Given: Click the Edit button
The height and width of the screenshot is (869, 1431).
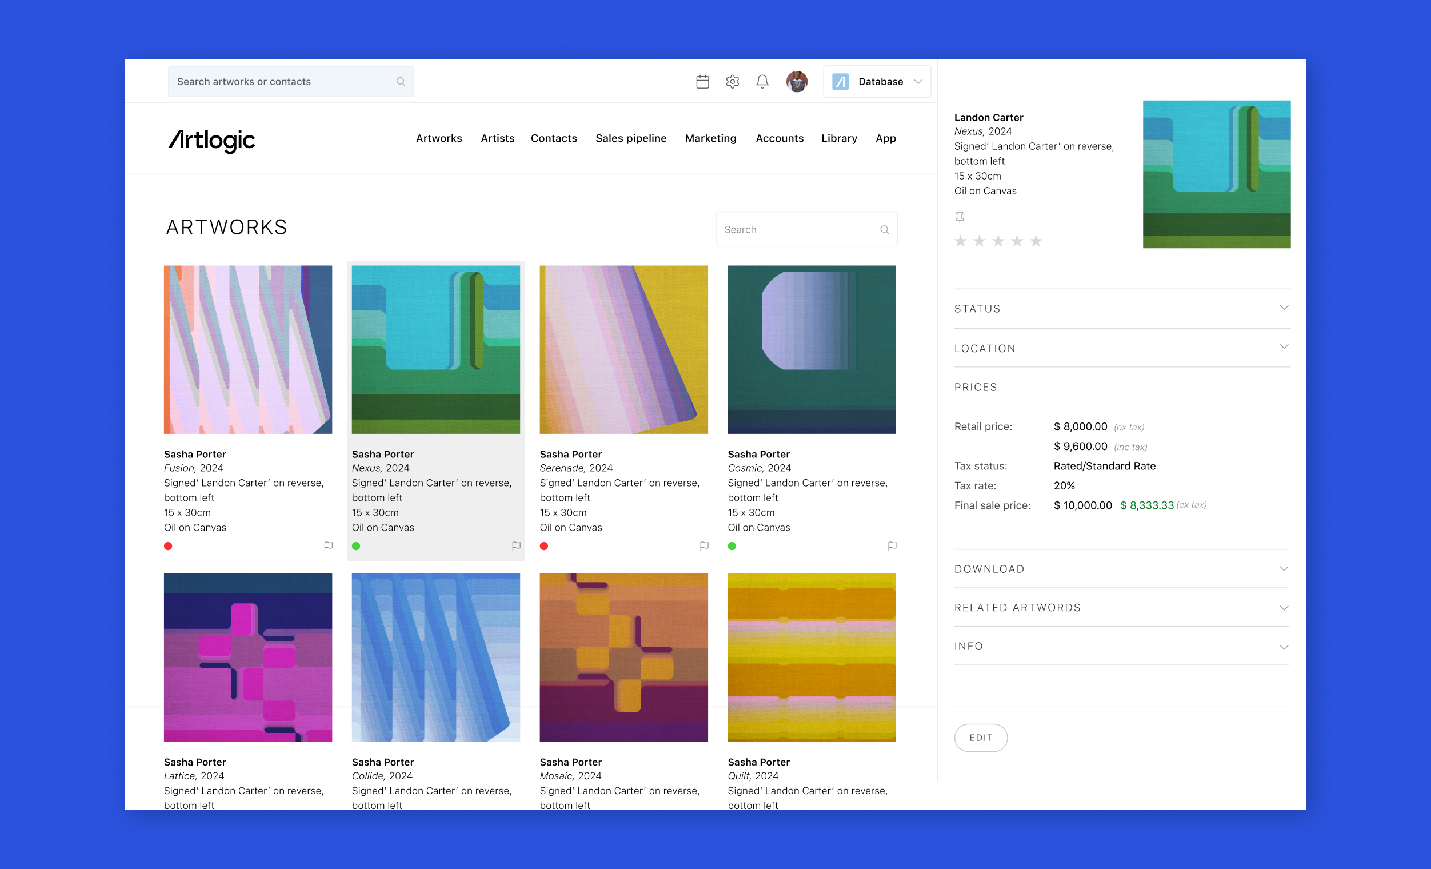Looking at the screenshot, I should 980,737.
